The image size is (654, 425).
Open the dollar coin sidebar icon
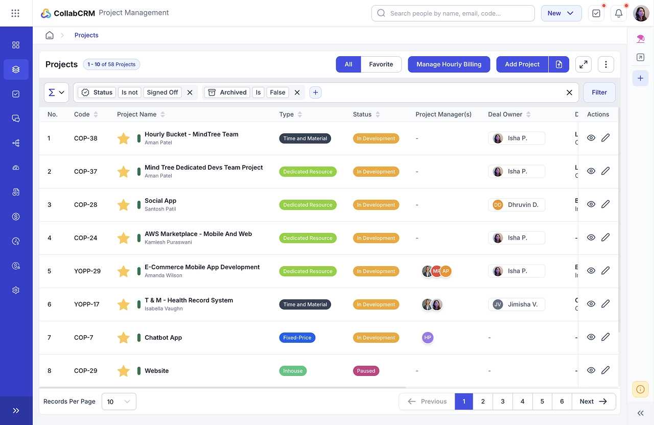pyautogui.click(x=16, y=217)
